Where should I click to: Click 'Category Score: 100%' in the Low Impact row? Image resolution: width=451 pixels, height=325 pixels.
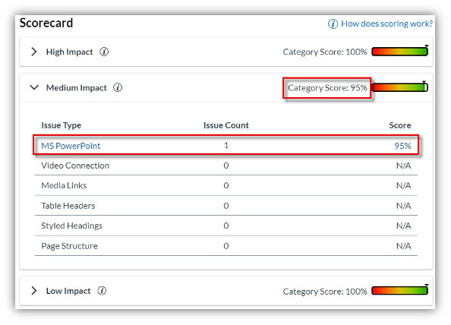pyautogui.click(x=325, y=292)
